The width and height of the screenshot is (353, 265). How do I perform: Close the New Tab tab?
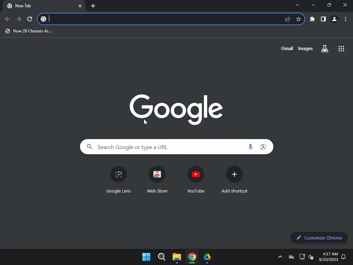point(80,6)
